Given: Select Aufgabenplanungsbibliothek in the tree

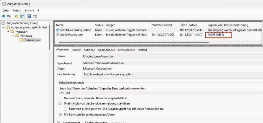Looking at the screenshot, I should (x=29, y=27).
